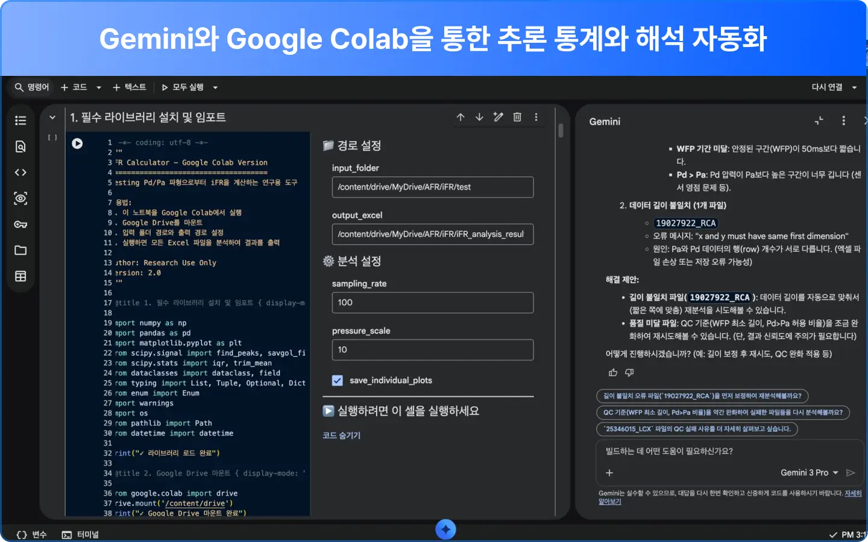868x542 pixels.
Task: Collapse section 1 with chevron
Action: coord(52,117)
